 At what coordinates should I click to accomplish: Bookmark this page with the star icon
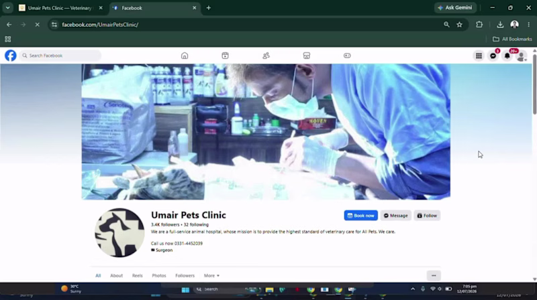[460, 25]
